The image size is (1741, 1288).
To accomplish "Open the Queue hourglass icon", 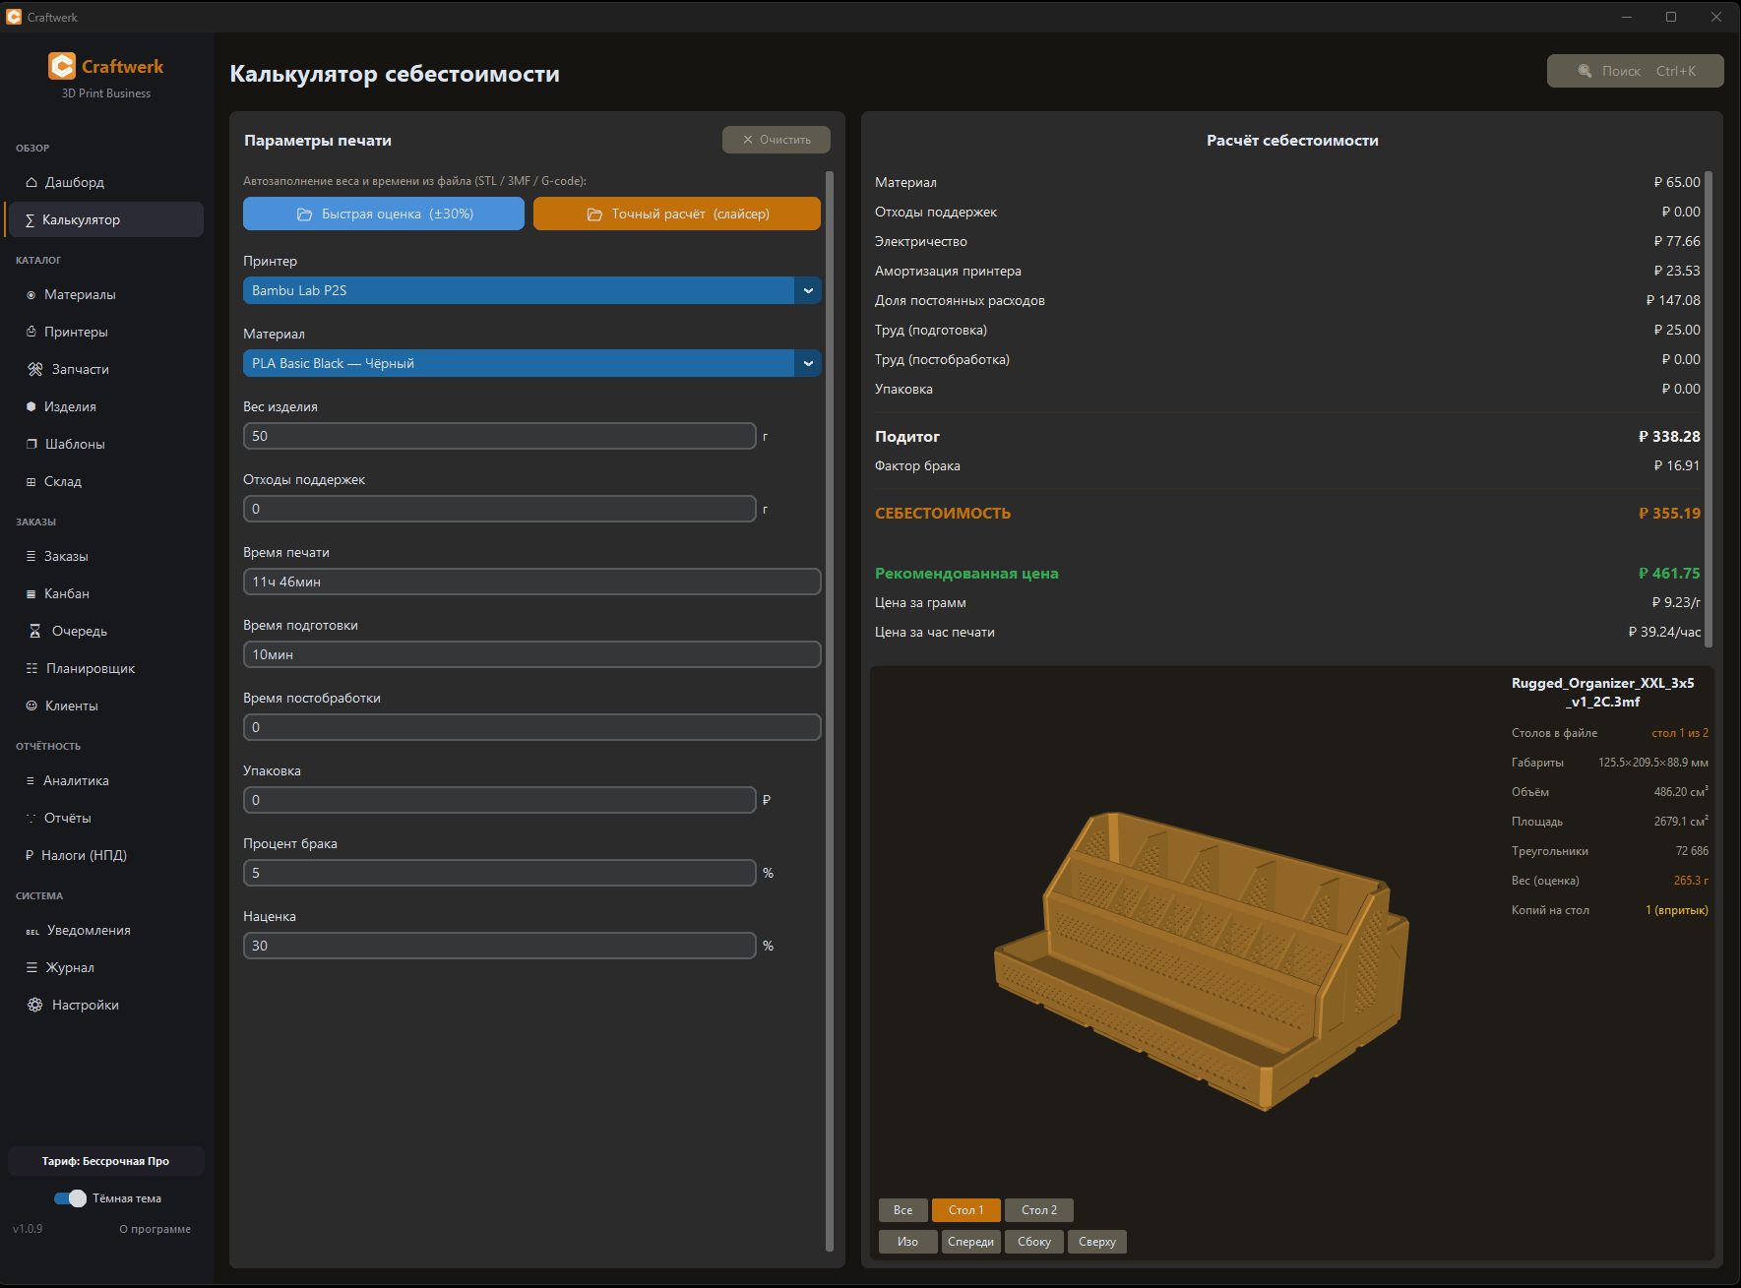I will pyautogui.click(x=35, y=631).
